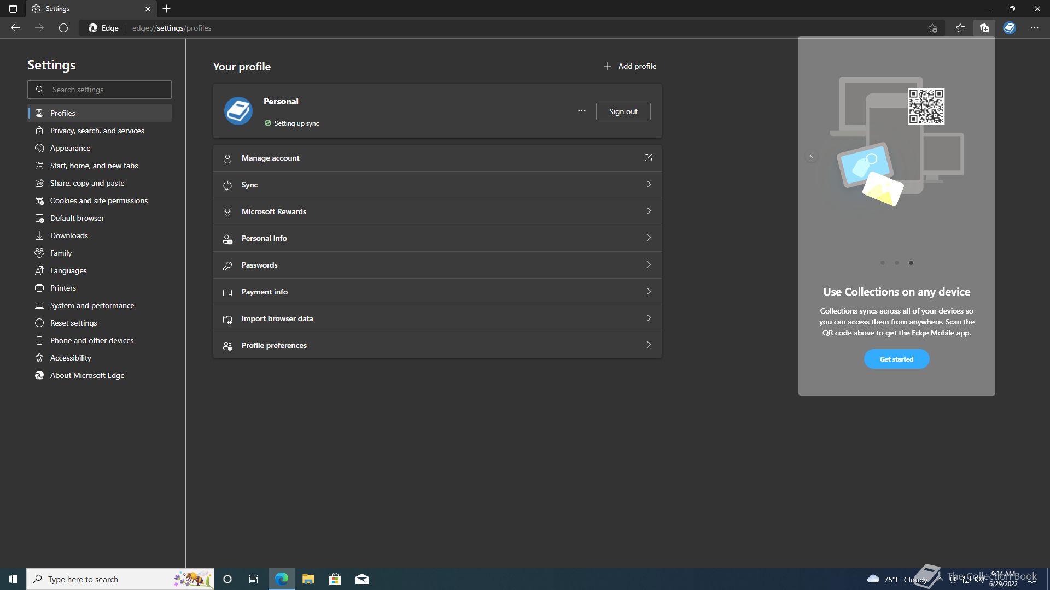Open the Favorites list icon
This screenshot has height=590, width=1050.
coord(960,28)
